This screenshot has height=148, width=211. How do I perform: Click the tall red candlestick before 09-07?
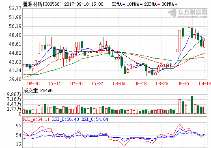pos(180,41)
